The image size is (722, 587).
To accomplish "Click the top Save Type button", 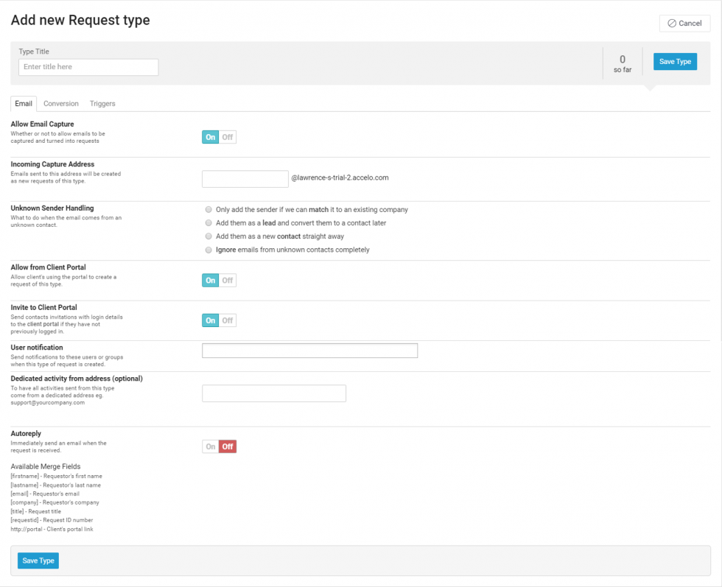I will (x=675, y=61).
